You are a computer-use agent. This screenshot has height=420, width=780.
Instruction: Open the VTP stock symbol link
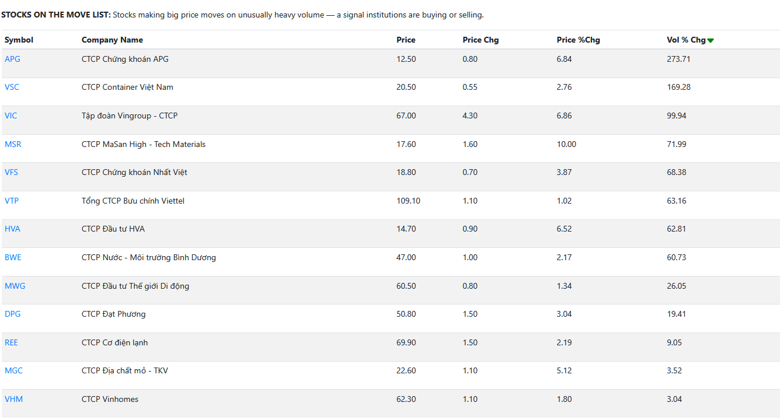[x=12, y=201]
